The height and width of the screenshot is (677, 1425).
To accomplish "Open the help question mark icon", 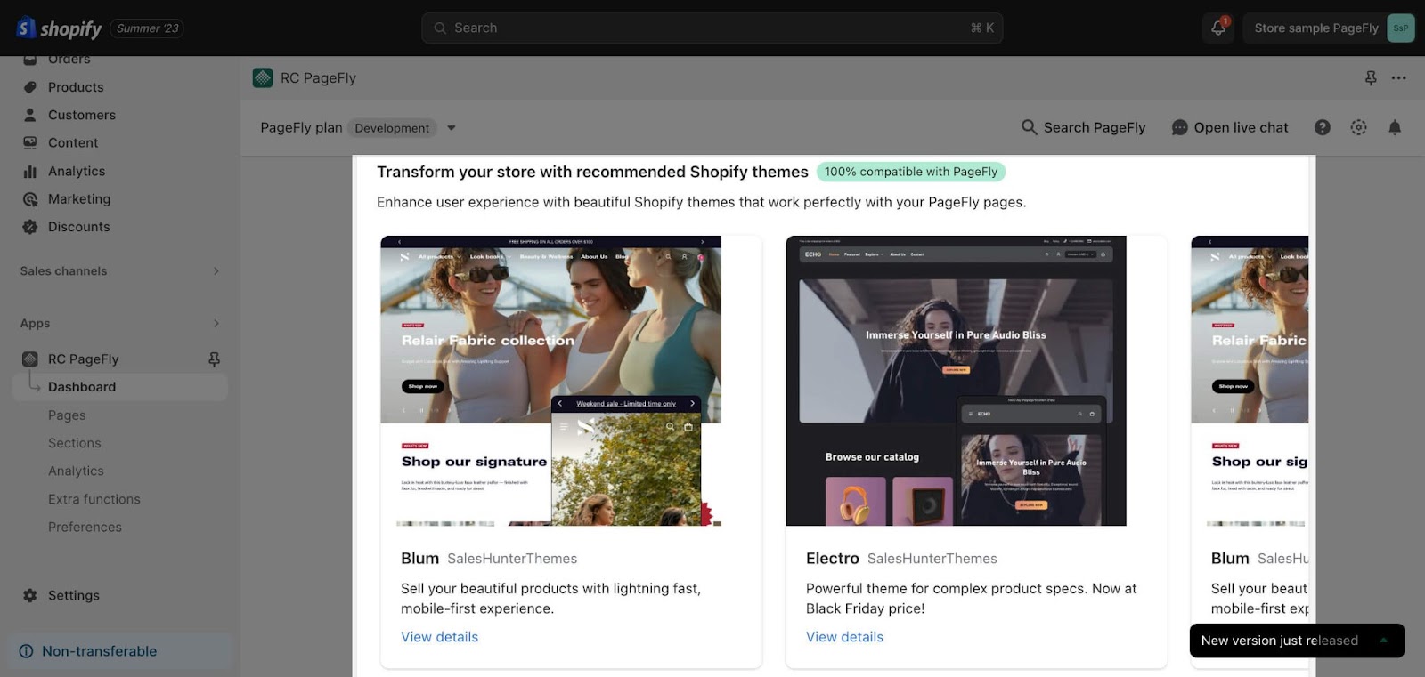I will pyautogui.click(x=1323, y=128).
